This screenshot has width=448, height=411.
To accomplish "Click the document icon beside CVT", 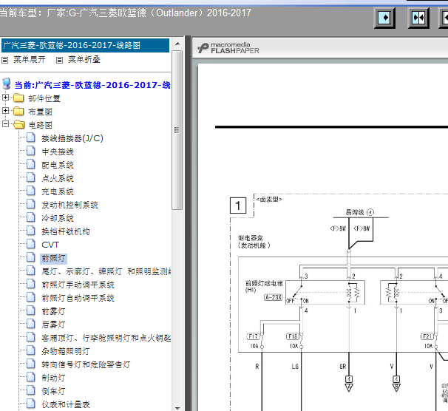I will pyautogui.click(x=31, y=245).
